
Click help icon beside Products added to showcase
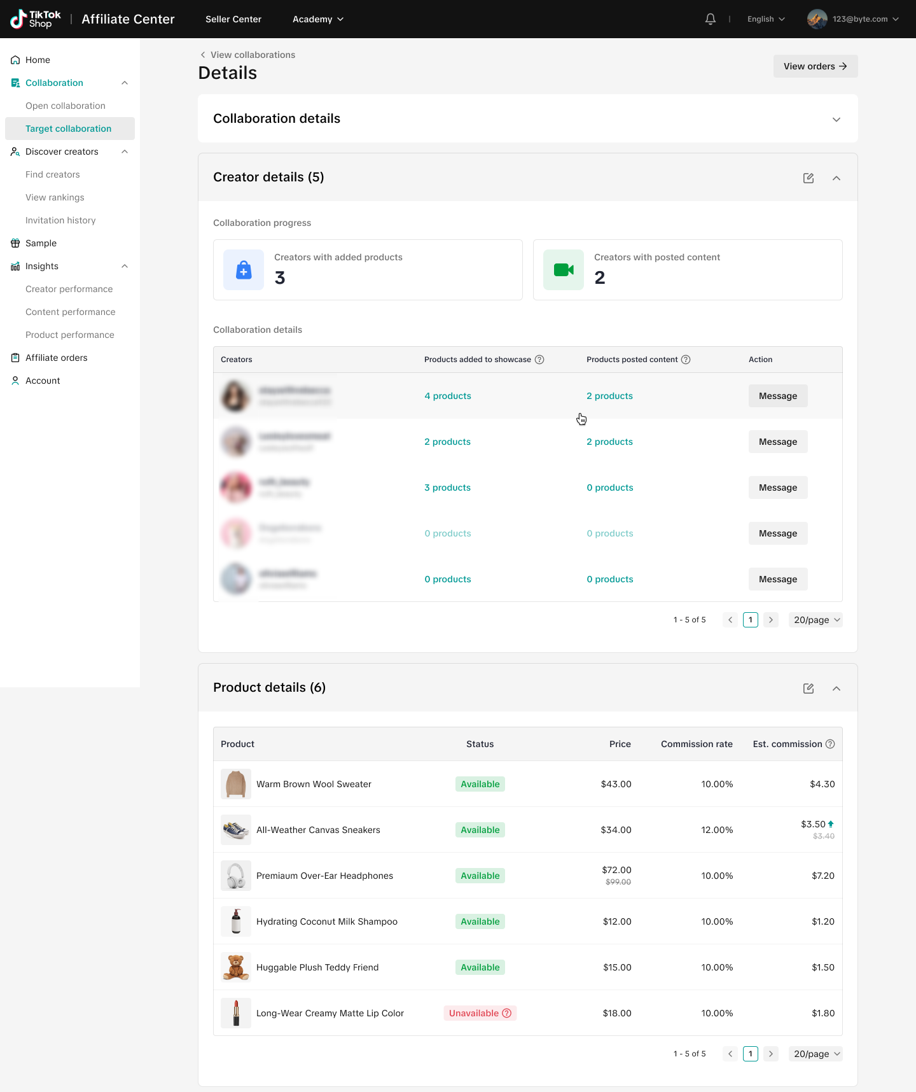pyautogui.click(x=539, y=360)
